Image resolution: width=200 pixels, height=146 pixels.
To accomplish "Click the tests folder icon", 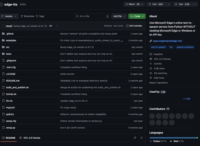I will coord(3,54).
